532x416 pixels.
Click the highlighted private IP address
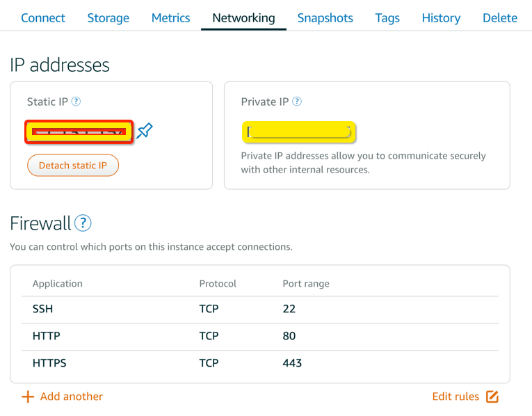(298, 131)
